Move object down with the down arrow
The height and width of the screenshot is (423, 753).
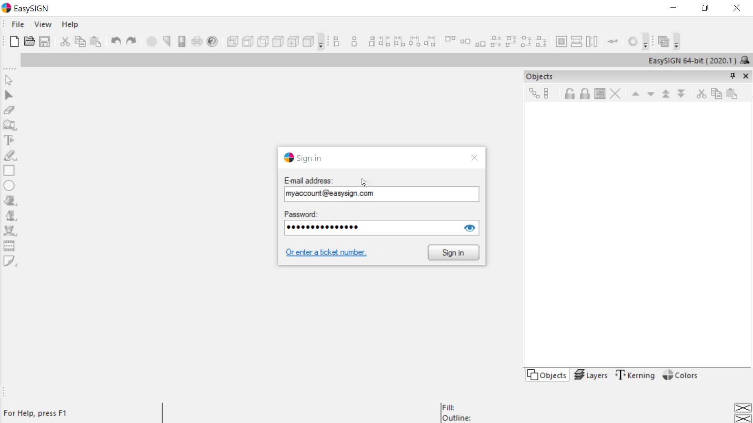tap(651, 94)
